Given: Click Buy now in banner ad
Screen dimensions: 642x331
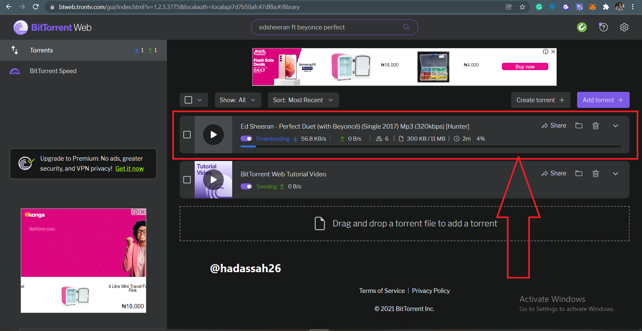Looking at the screenshot, I should (x=525, y=66).
